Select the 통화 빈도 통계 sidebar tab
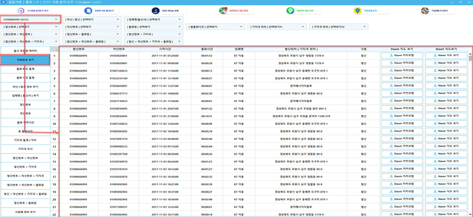This screenshot has height=217, width=473. coord(26,69)
